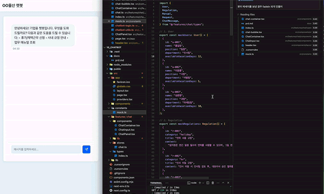
Task: Open .cursorrules file in the explorer
Action: coord(120,169)
